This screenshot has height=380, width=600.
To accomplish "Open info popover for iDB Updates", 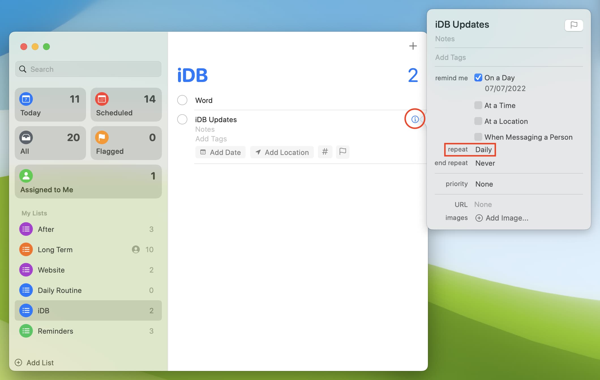I will 415,119.
